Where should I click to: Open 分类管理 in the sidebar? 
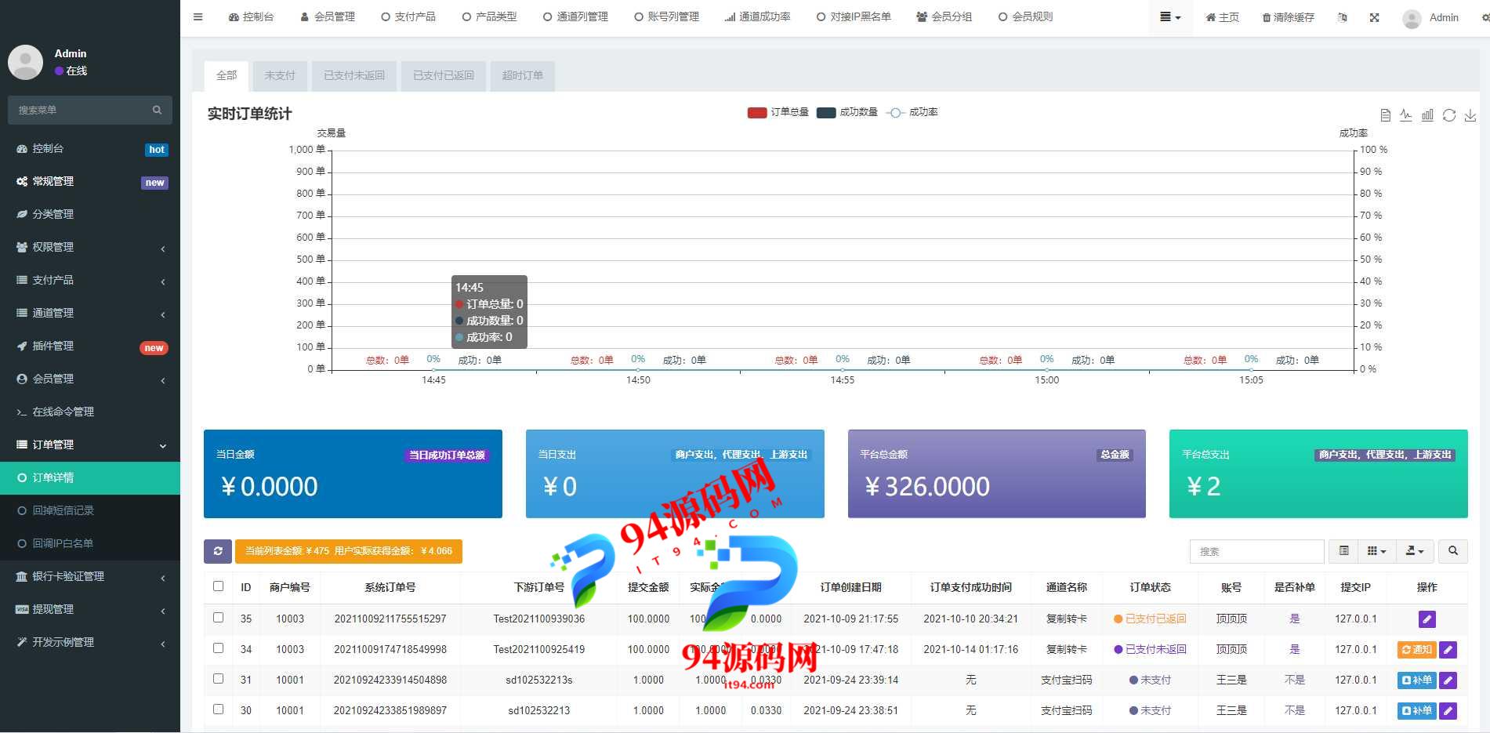point(90,214)
